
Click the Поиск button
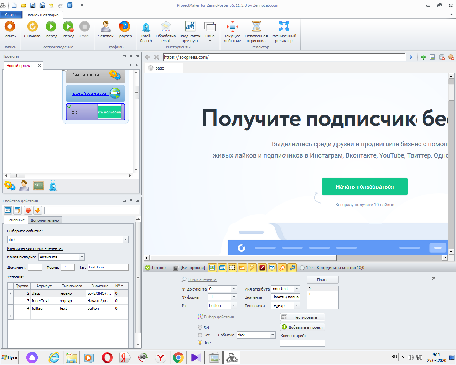(x=322, y=280)
